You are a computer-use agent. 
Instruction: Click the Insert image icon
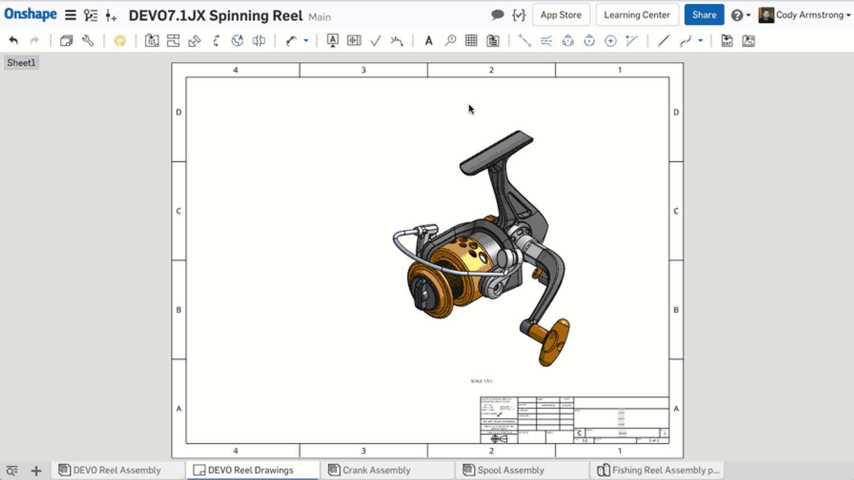point(748,41)
